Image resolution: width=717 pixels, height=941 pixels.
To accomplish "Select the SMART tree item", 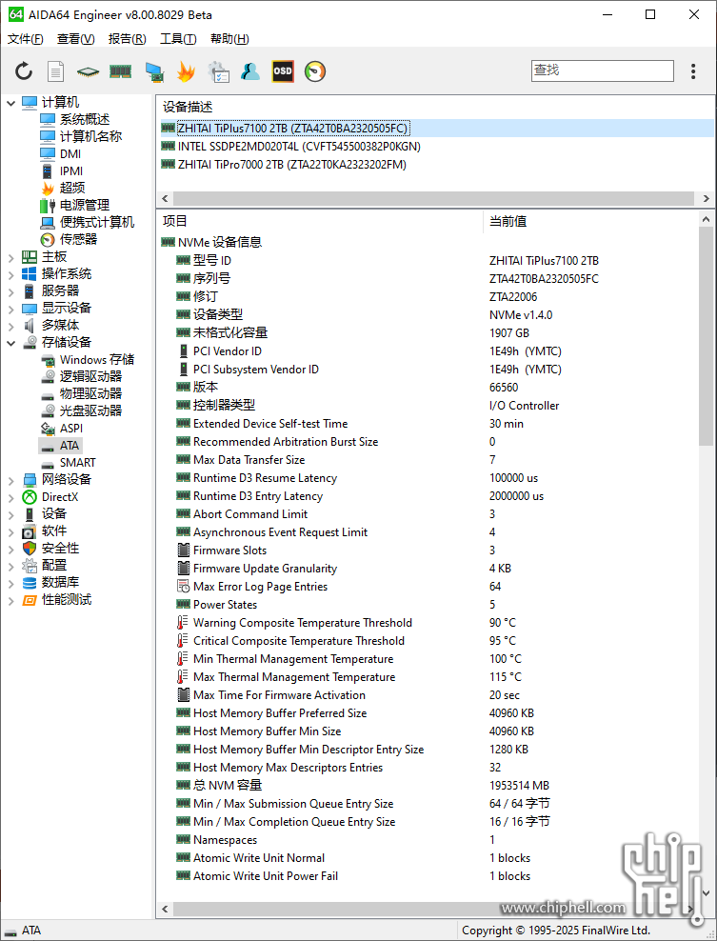I will pyautogui.click(x=77, y=463).
